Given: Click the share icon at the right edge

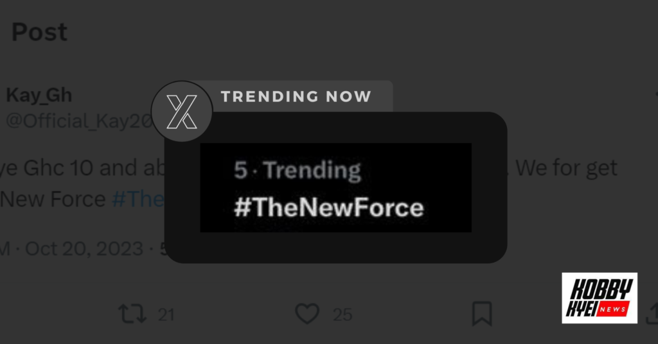Looking at the screenshot, I should pos(652,314).
